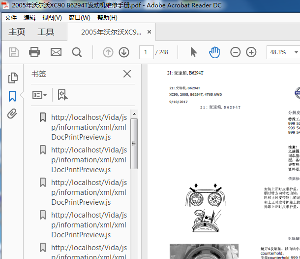Open the 文件 menu

coord(11,18)
